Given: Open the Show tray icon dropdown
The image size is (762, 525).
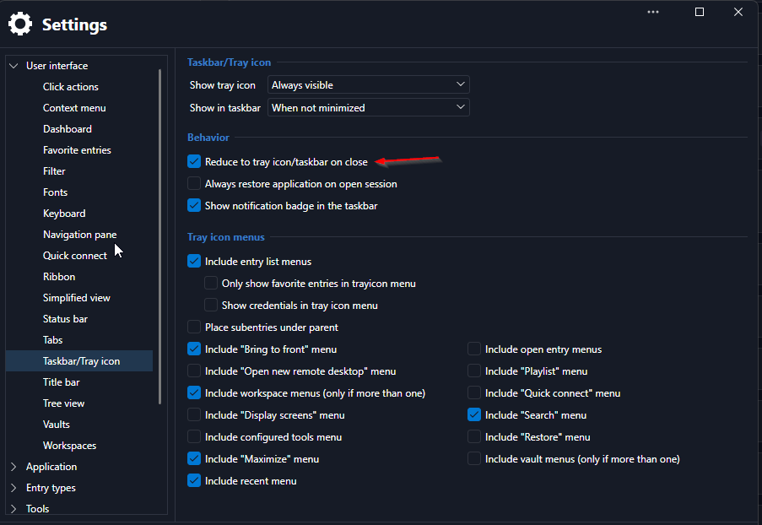Looking at the screenshot, I should click(369, 84).
